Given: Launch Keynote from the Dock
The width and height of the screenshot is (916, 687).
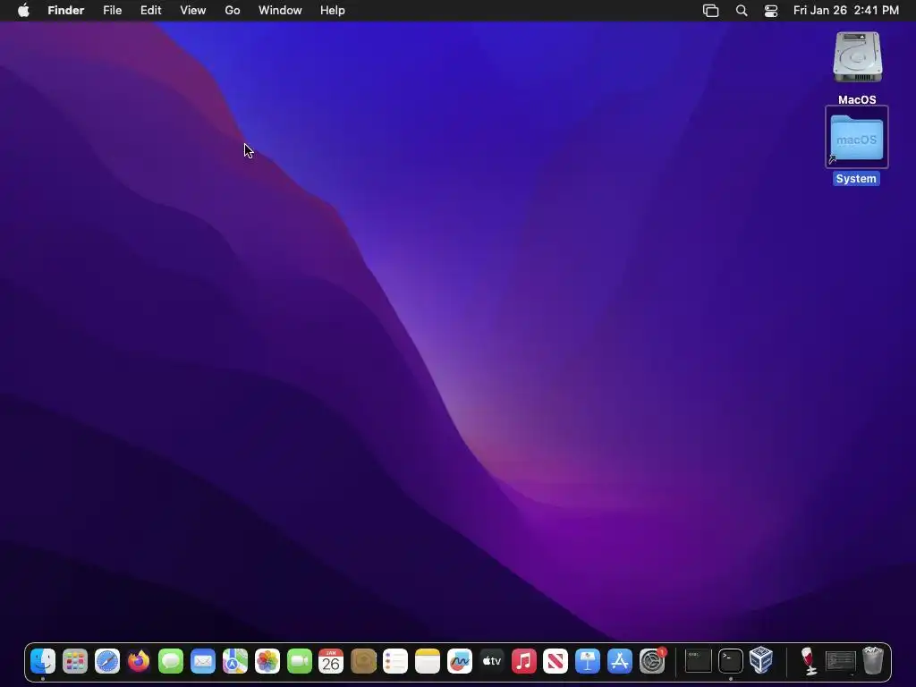Looking at the screenshot, I should pos(587,661).
